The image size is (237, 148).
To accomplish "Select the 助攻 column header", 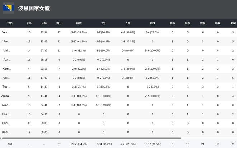I will 218,23.
